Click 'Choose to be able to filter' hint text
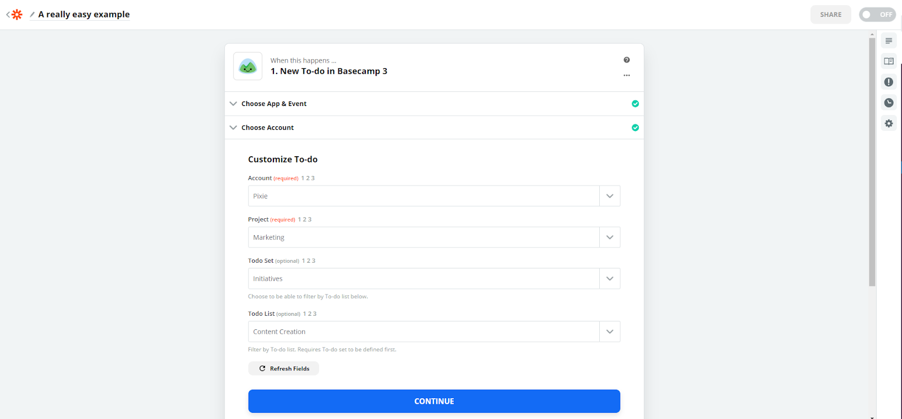902x419 pixels. [308, 297]
